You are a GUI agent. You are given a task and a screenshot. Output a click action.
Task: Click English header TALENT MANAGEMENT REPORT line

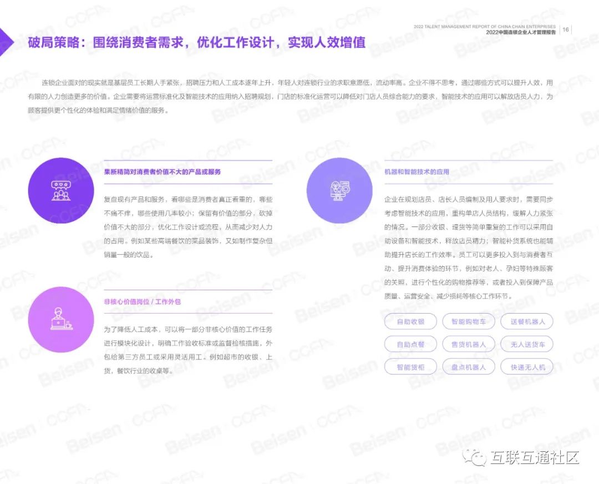(x=484, y=27)
